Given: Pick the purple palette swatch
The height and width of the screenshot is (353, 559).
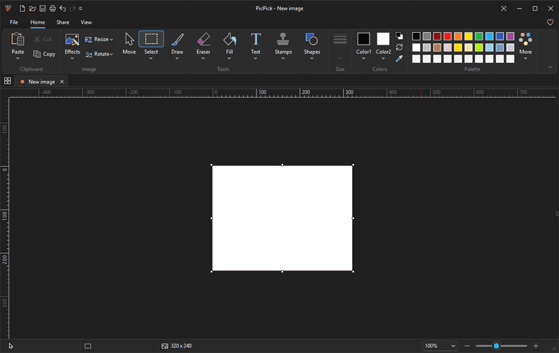Looking at the screenshot, I should (x=510, y=36).
